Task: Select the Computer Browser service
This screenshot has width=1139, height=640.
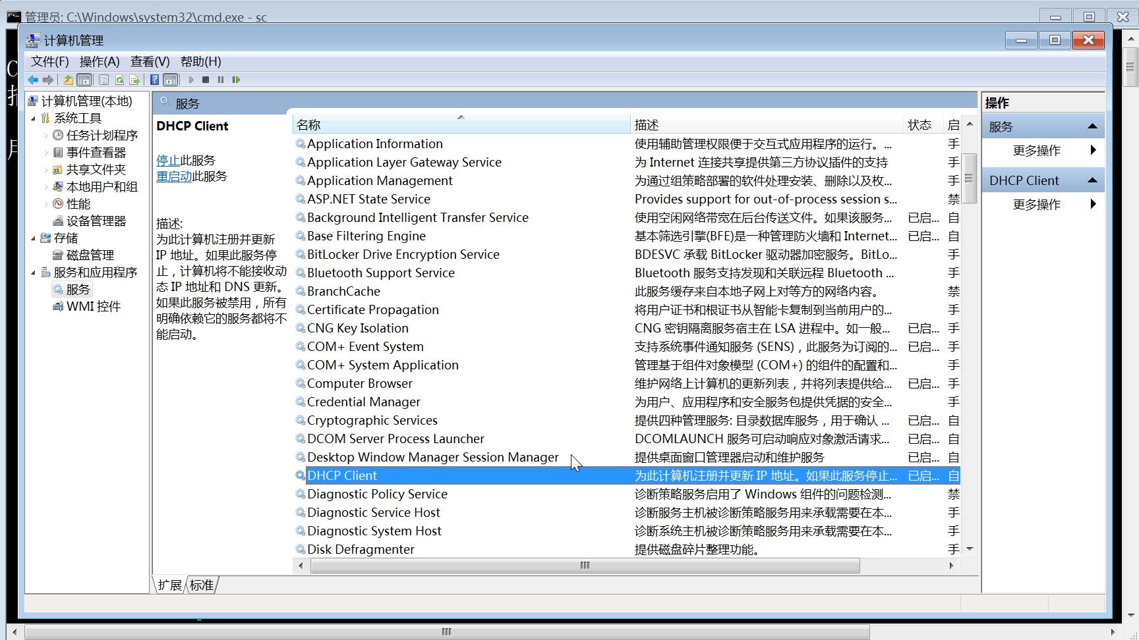Action: coord(359,383)
